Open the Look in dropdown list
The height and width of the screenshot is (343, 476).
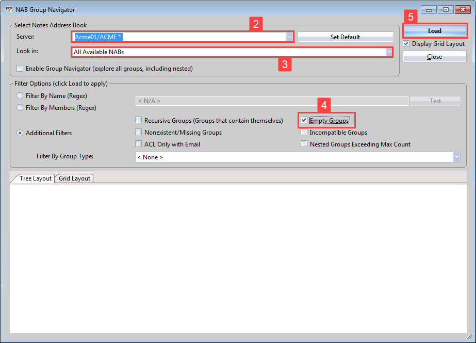pos(388,52)
